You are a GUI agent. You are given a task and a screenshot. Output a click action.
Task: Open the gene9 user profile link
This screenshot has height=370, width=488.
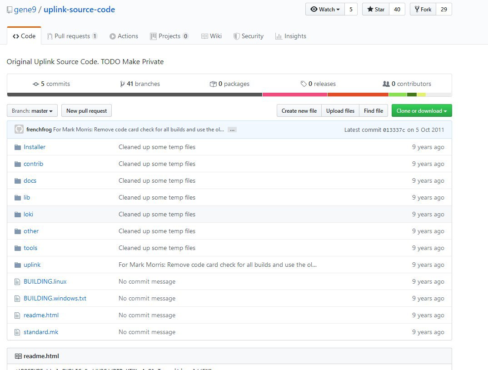(25, 10)
